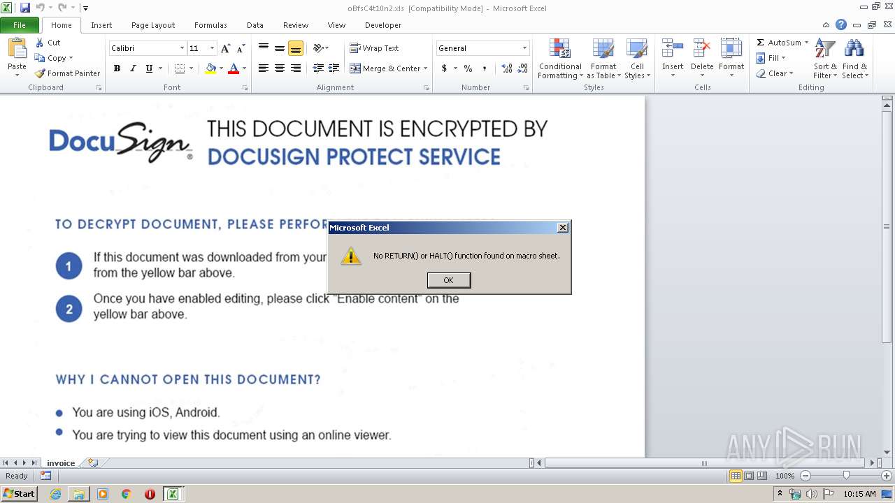Viewport: 895px width, 503px height.
Task: Center text horizontally icon
Action: click(x=280, y=68)
